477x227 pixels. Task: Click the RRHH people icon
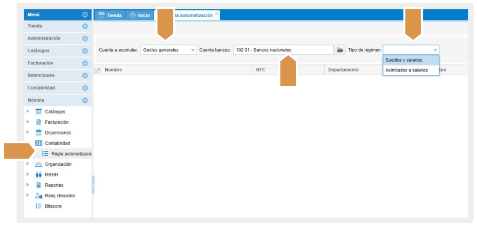(39, 175)
